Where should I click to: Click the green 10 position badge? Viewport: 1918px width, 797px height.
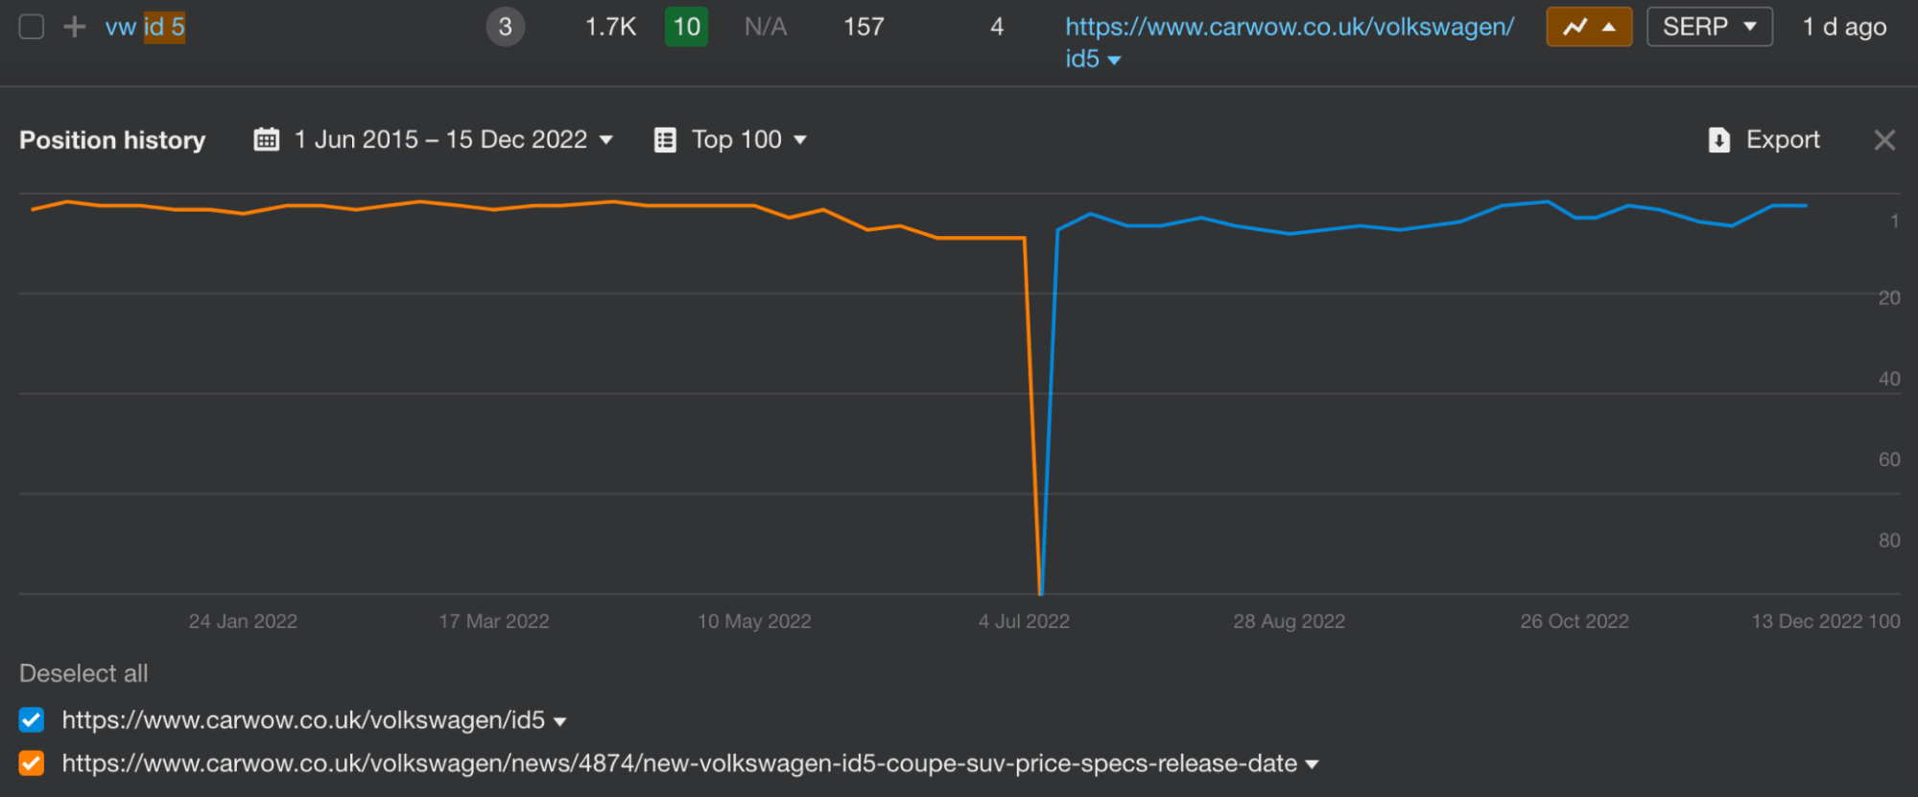[686, 27]
